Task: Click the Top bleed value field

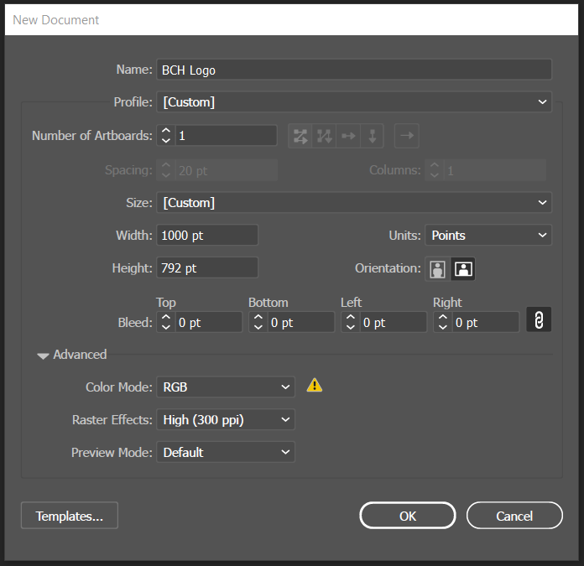Action: pos(209,322)
